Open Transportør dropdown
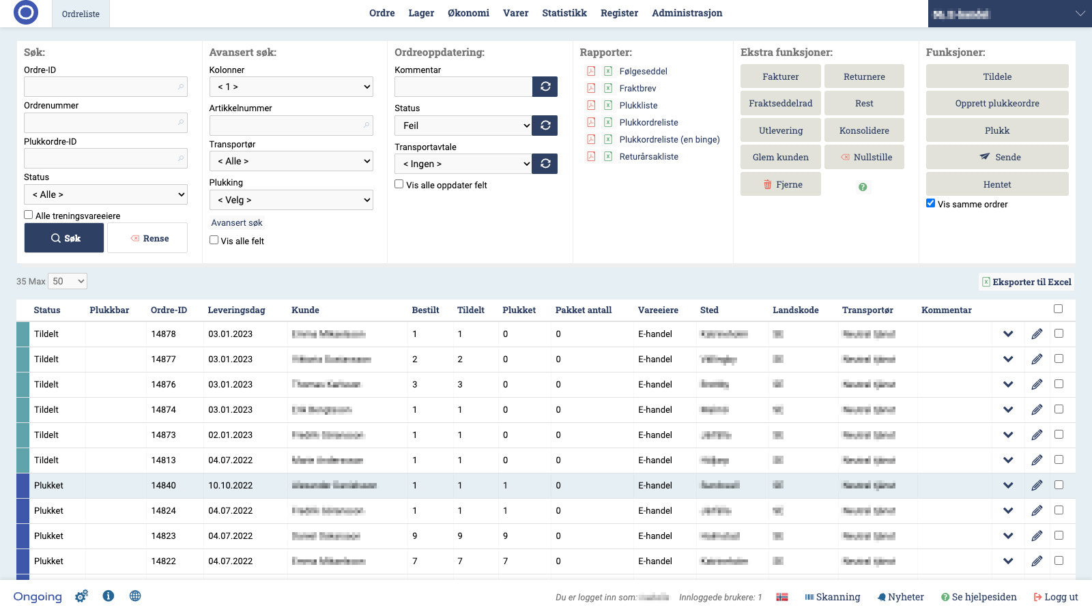This screenshot has width=1092, height=614. point(291,161)
